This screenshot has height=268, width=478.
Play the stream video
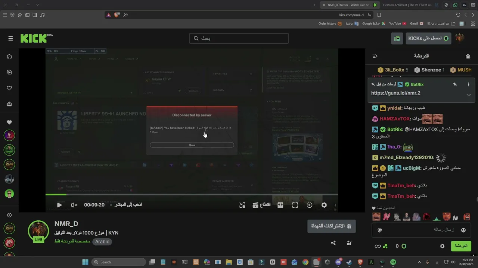coord(59,205)
